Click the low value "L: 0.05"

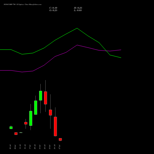point(78,10)
